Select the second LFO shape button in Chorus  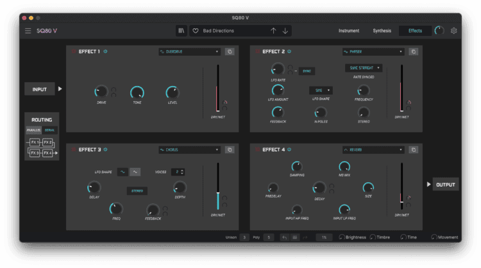click(135, 172)
